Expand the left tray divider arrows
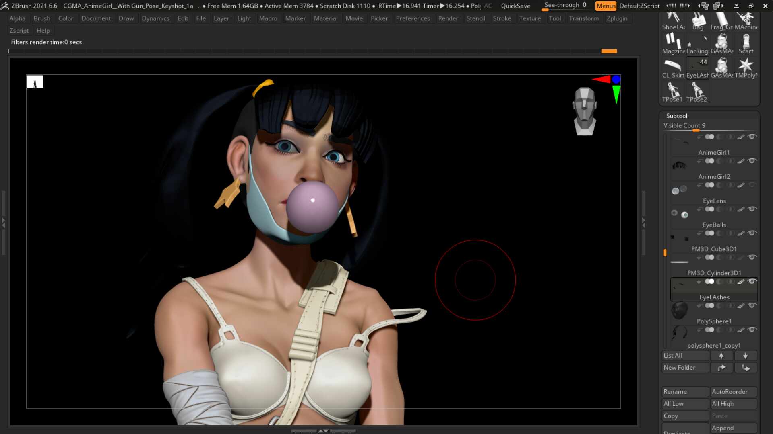773x434 pixels. click(3, 223)
